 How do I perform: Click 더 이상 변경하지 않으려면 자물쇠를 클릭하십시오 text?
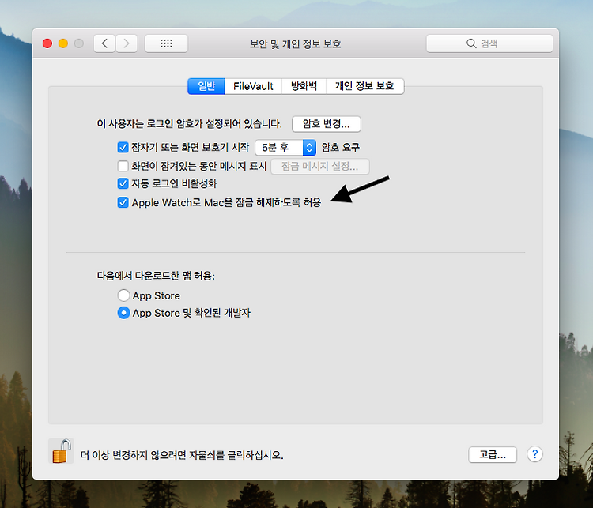[182, 455]
